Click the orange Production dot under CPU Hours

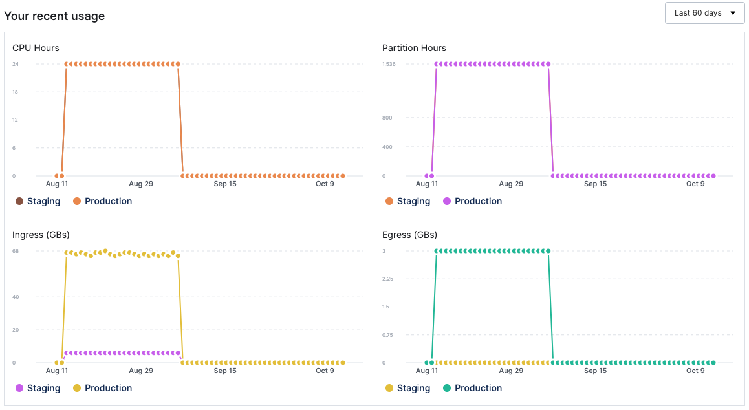[77, 201]
